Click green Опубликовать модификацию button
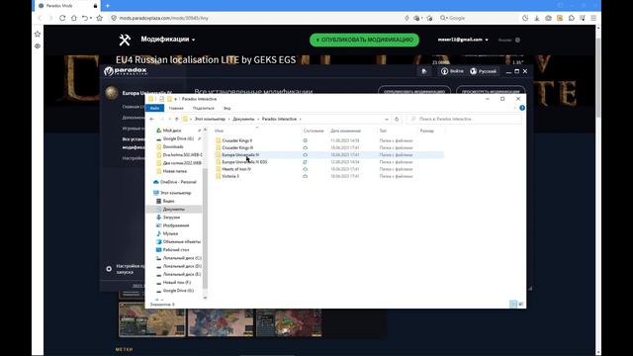Screen dimensions: 633x356 click(x=364, y=40)
